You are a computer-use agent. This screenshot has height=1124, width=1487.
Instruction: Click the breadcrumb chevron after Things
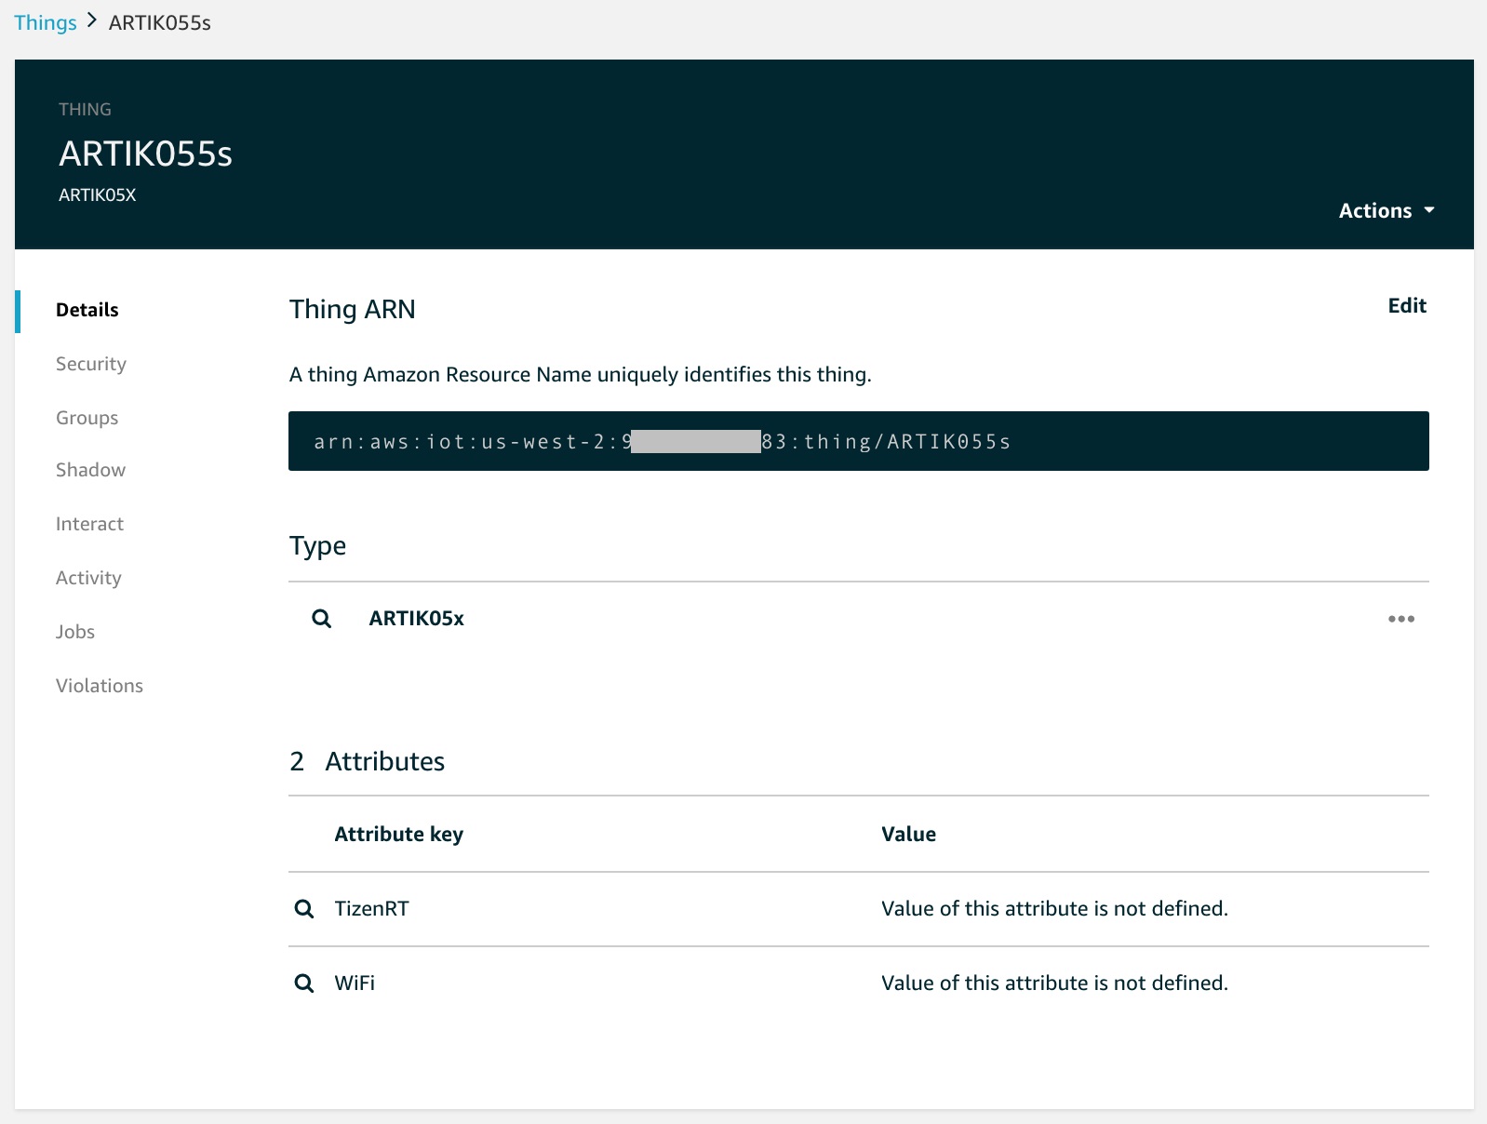pos(92,20)
